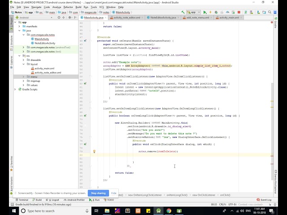Click the Make Project hammer icon
287x215 pixels.
pos(183,12)
